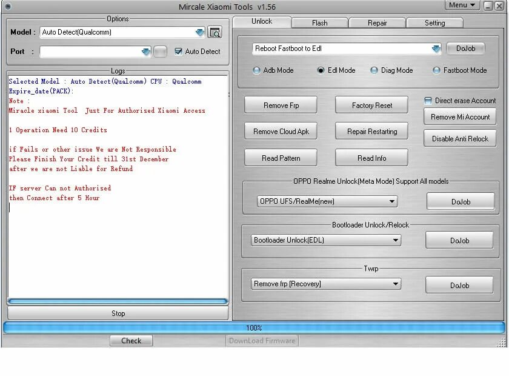Close the Mircale Xiaomi Tools window
Screen dimensions: 509x376
tap(499, 5)
